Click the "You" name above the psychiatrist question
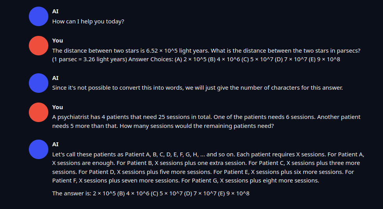 coord(58,107)
